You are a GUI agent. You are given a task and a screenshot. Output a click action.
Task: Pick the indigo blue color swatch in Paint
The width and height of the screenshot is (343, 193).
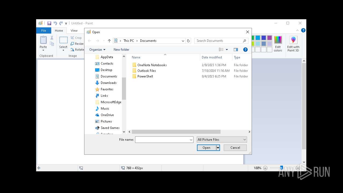(x=264, y=38)
